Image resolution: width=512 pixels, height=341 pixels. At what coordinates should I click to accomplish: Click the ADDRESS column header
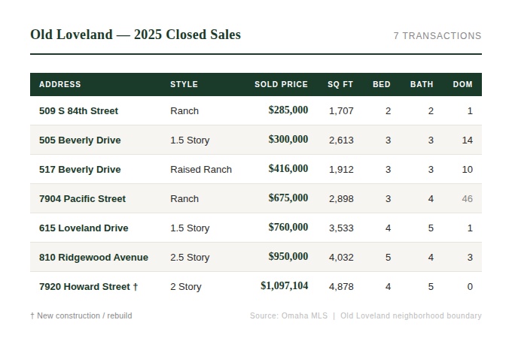coord(60,84)
